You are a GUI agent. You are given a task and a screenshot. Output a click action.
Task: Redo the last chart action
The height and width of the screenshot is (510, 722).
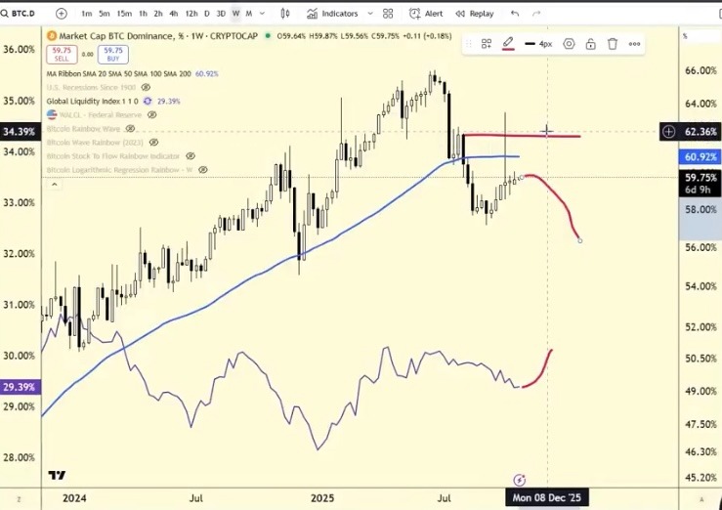coord(536,14)
